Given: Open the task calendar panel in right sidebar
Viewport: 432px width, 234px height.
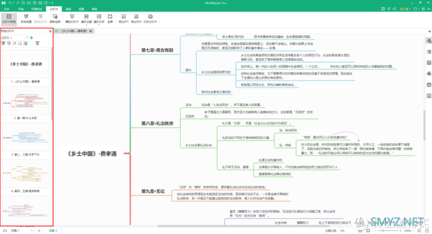Looking at the screenshot, I should point(429,85).
